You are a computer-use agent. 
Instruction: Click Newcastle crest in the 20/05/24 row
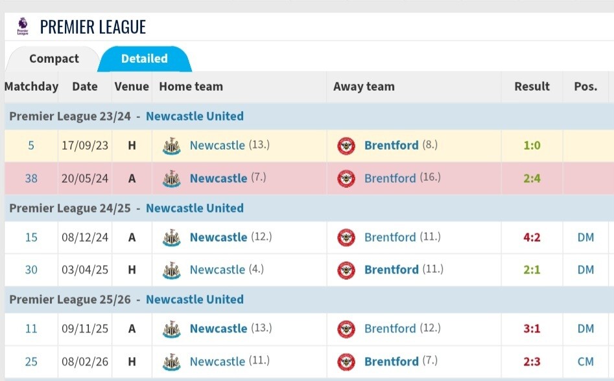pyautogui.click(x=172, y=179)
